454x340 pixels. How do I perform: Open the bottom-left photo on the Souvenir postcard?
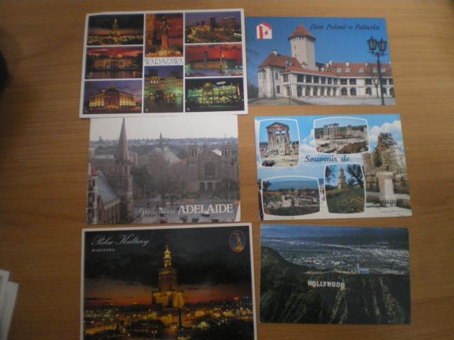point(291,195)
